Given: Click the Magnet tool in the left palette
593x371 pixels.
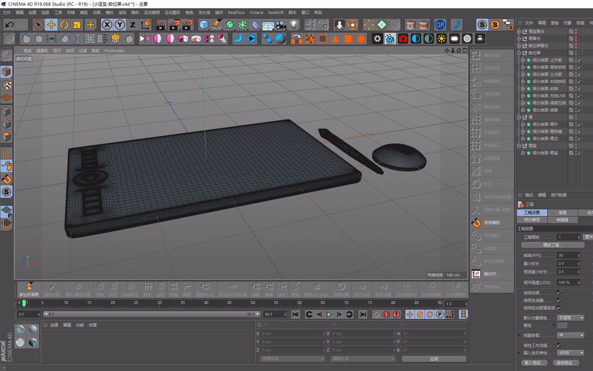Looking at the screenshot, I should tap(7, 179).
